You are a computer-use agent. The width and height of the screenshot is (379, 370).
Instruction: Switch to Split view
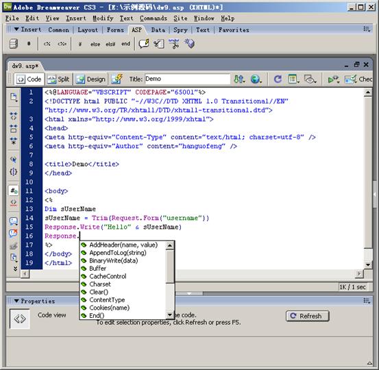(59, 79)
